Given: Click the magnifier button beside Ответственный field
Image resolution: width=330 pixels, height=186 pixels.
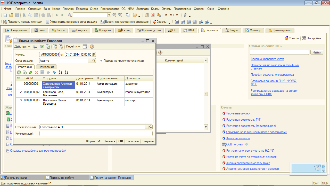Looking at the screenshot, I should pyautogui.click(x=151, y=127).
